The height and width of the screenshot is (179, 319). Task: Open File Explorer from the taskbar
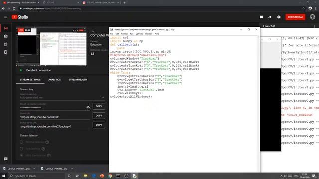pos(85,176)
